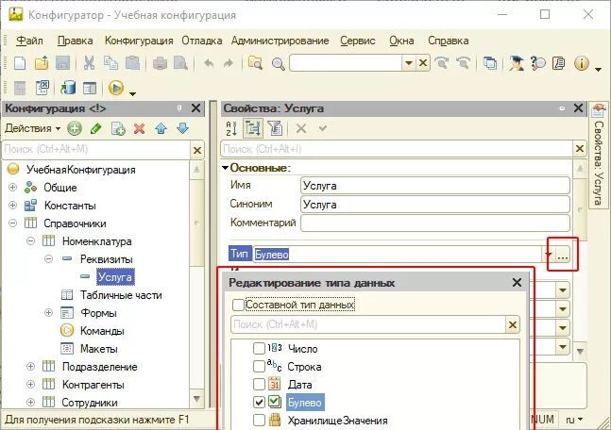Click the Open file folder icon
Screen dimensions: 611x430
pos(42,62)
